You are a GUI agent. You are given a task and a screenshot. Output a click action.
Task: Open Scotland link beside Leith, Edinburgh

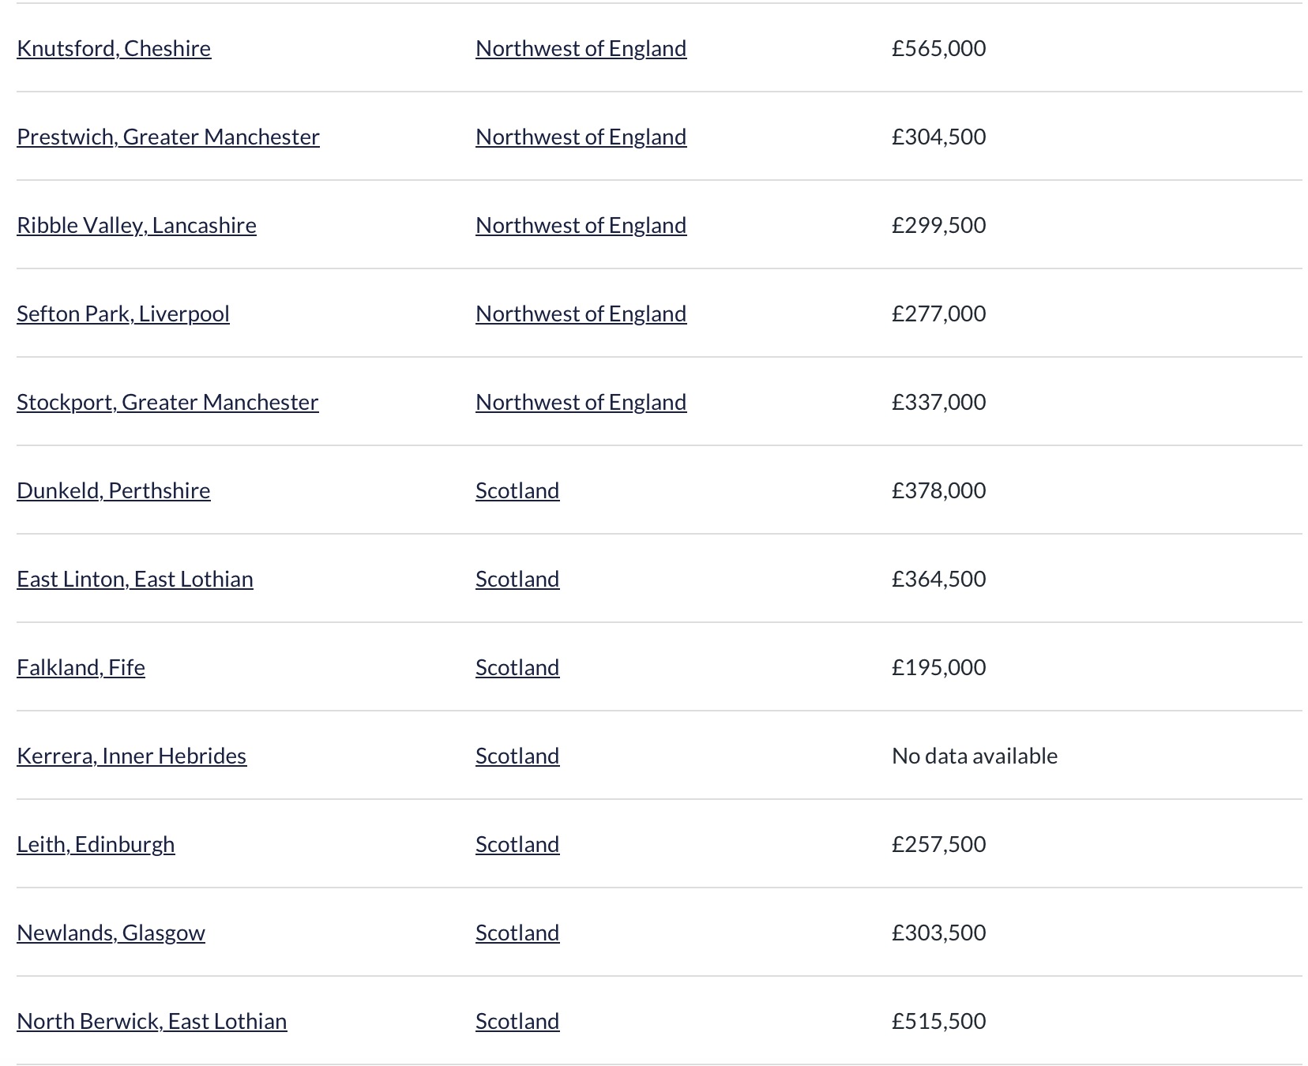pyautogui.click(x=517, y=844)
